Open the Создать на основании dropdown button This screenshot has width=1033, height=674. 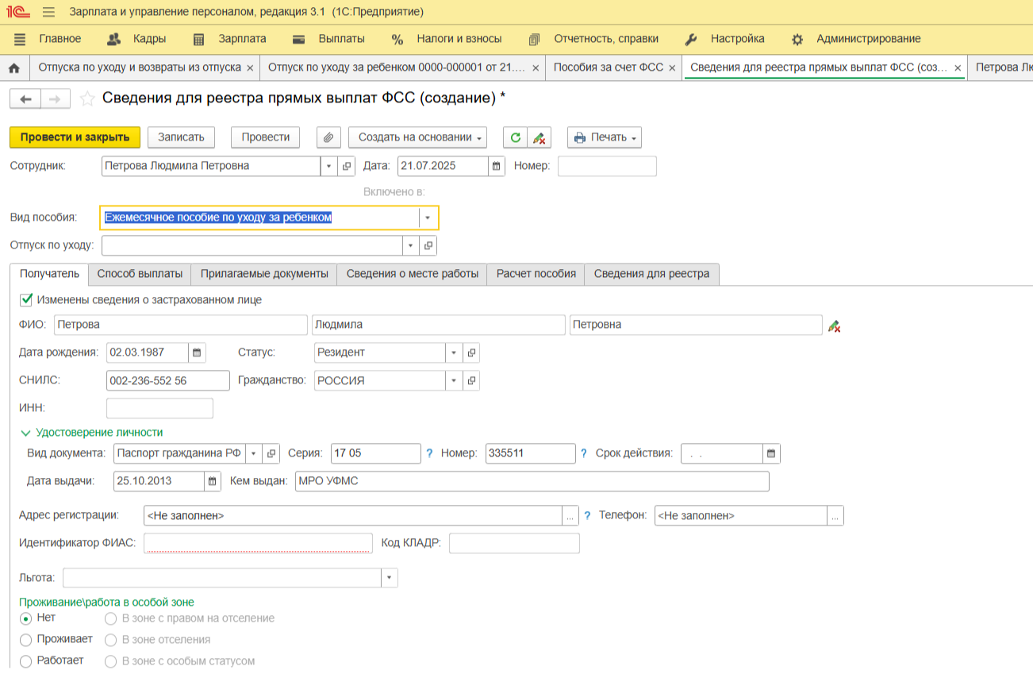[417, 137]
